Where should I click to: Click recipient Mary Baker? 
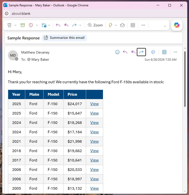pos(40,59)
